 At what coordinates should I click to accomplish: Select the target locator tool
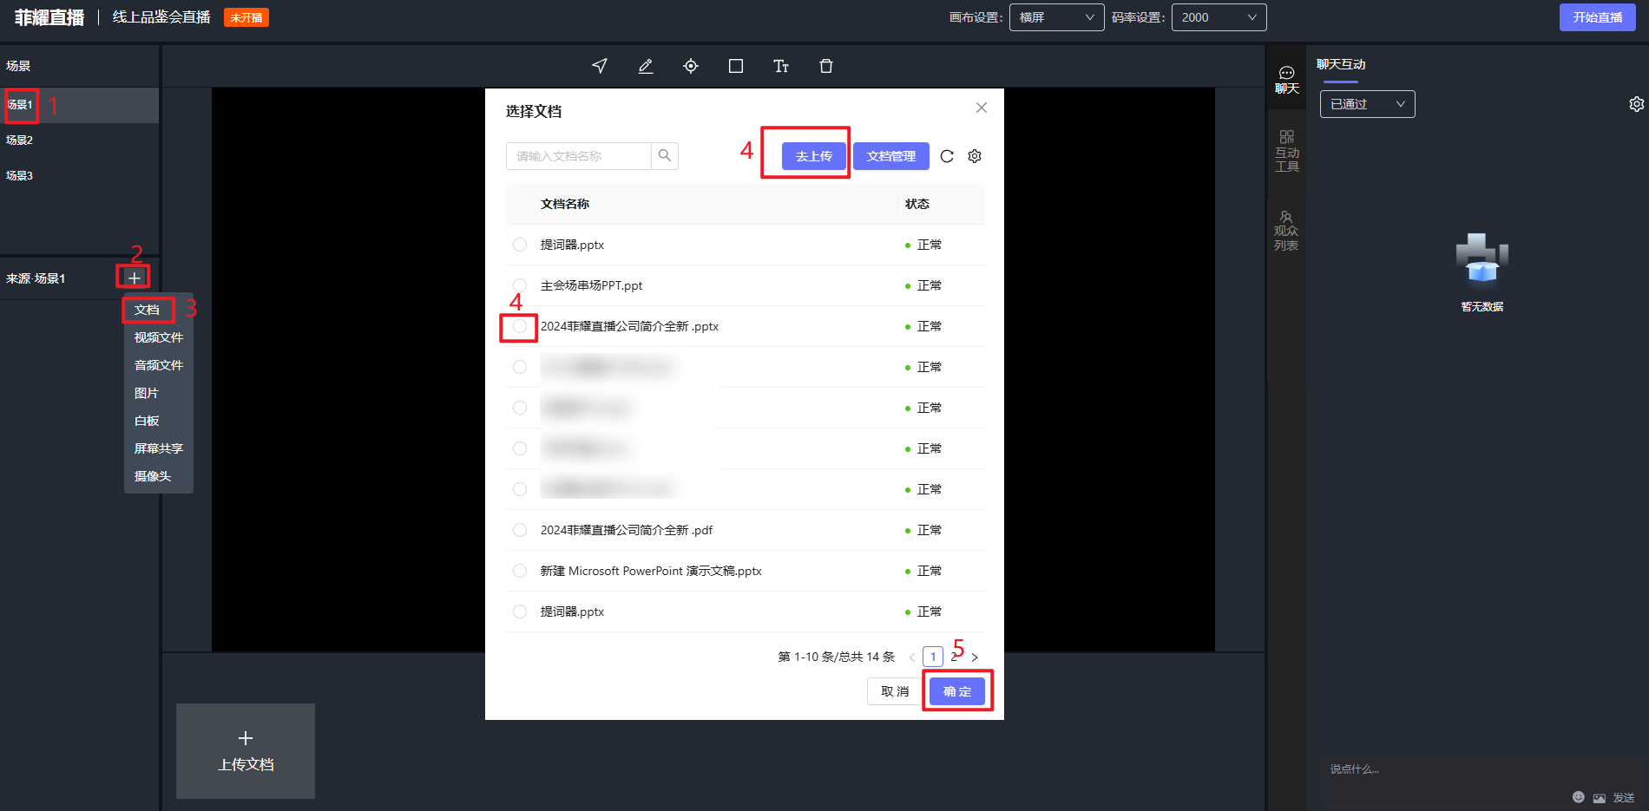pyautogui.click(x=691, y=66)
